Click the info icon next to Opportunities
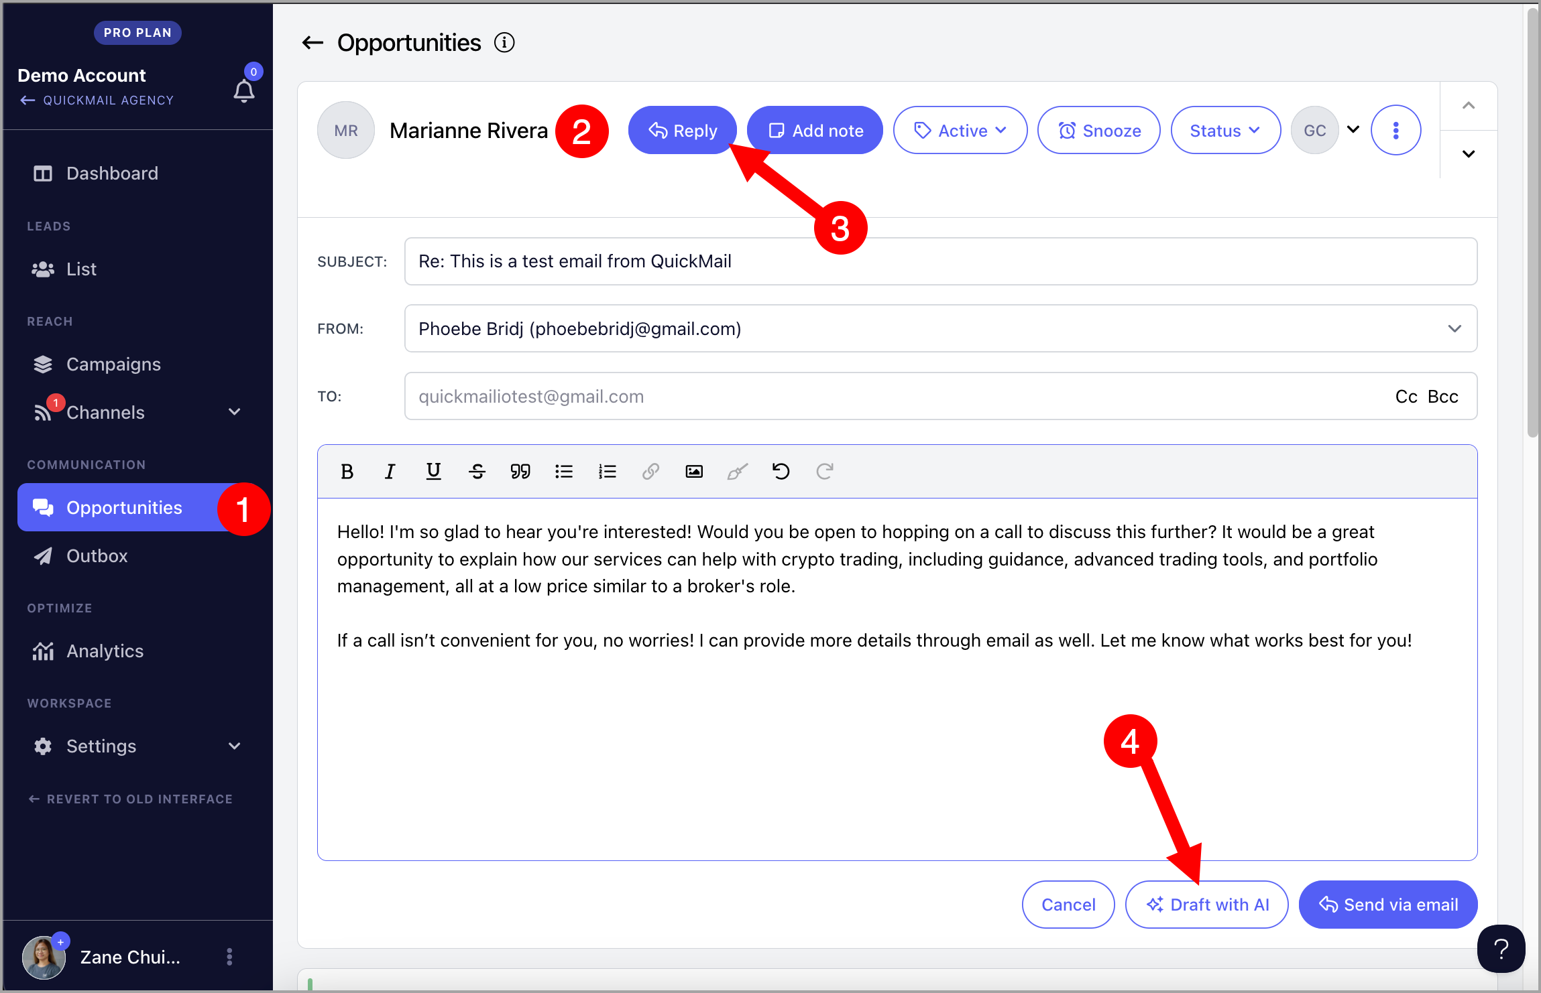The height and width of the screenshot is (993, 1541). click(x=504, y=43)
